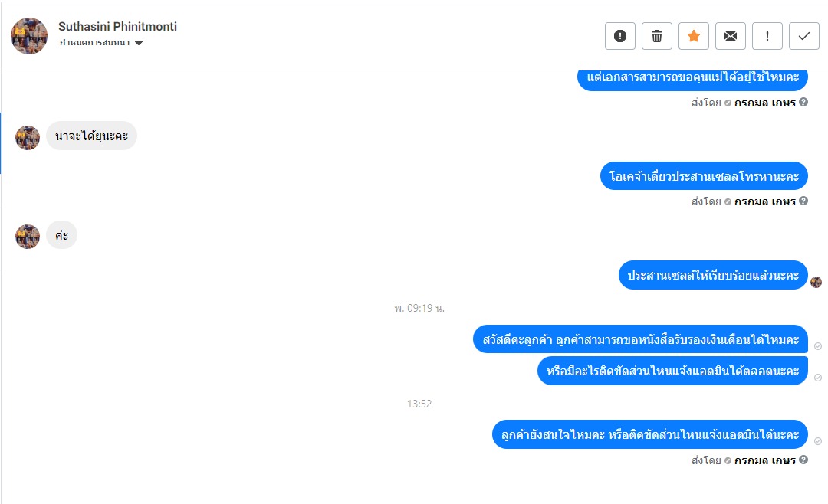Click the spam report circle-exclamation icon
This screenshot has height=504, width=828.
click(x=620, y=36)
